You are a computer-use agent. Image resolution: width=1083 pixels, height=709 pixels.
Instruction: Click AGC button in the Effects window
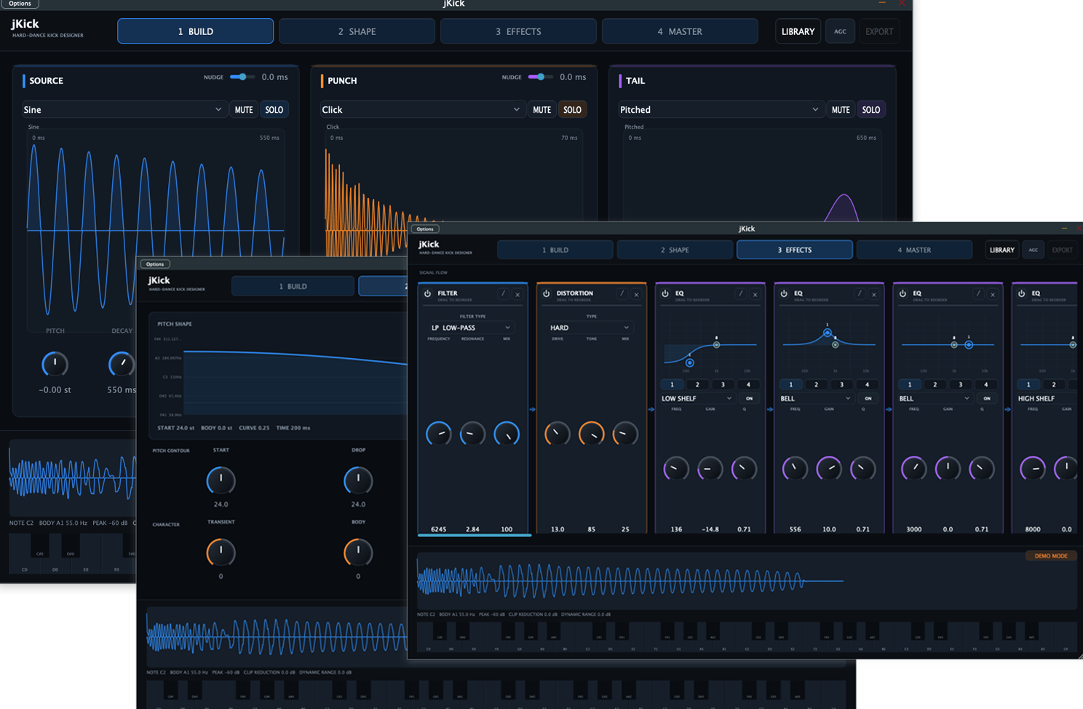pyautogui.click(x=1033, y=250)
